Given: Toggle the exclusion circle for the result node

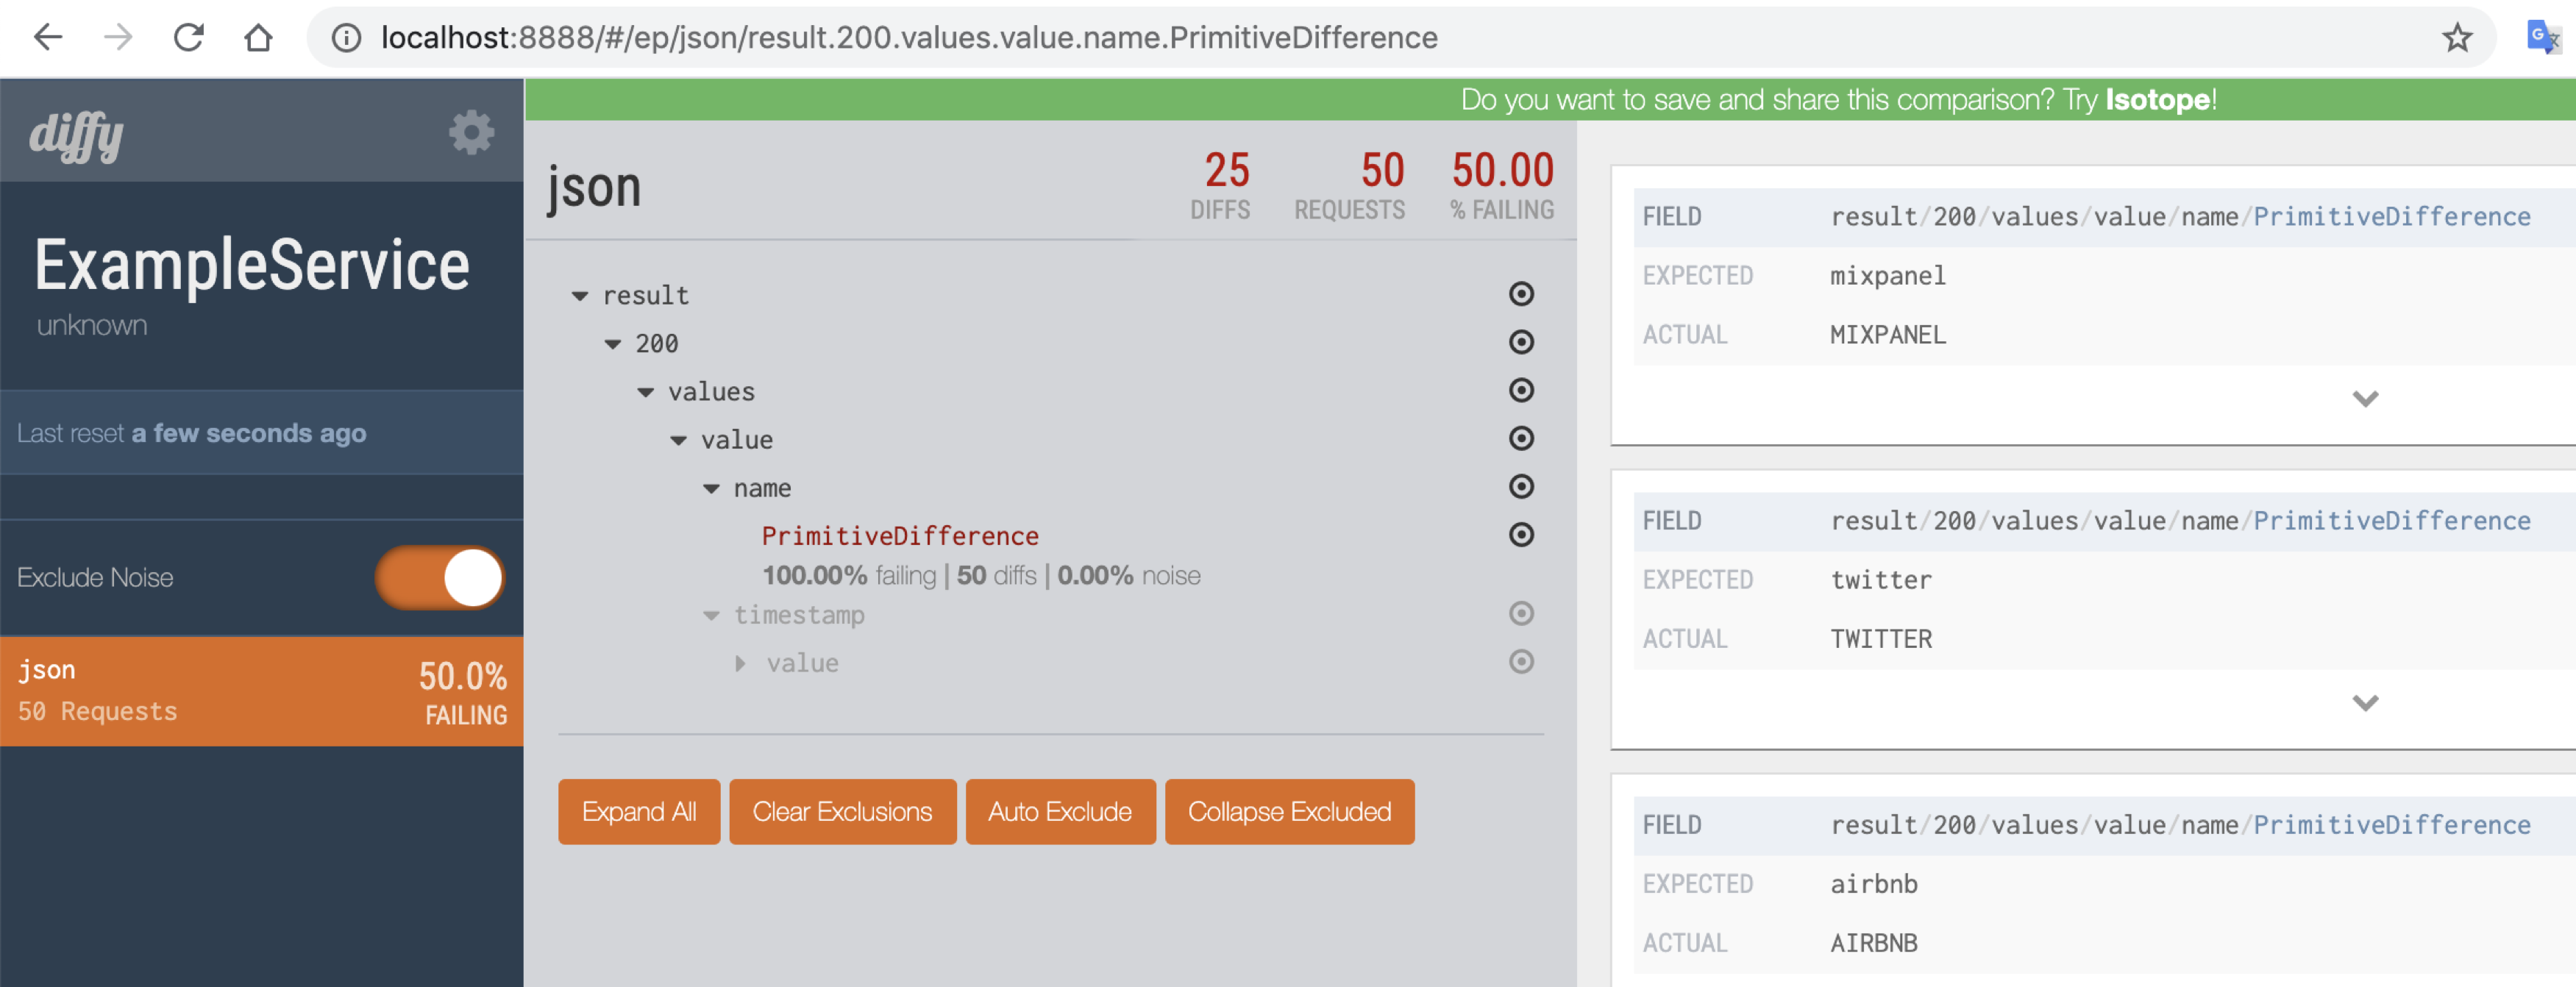Looking at the screenshot, I should (x=1520, y=294).
